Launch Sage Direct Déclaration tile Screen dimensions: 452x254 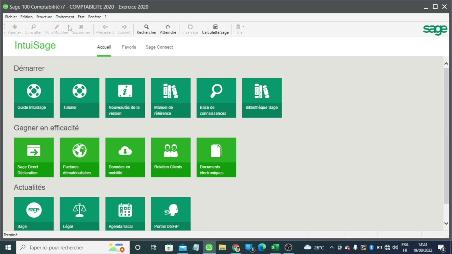click(x=34, y=157)
